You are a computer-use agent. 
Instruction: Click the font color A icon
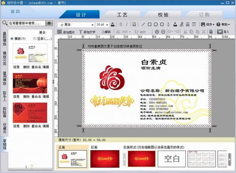point(113,24)
